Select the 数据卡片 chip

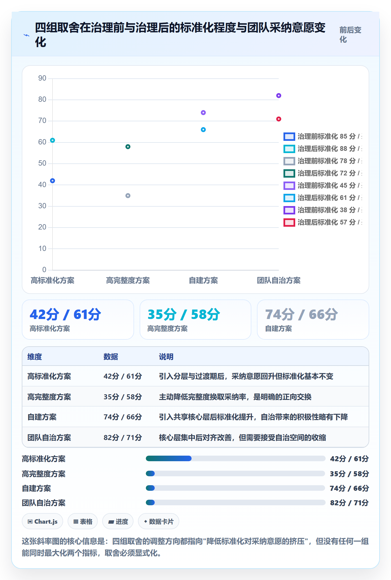(159, 521)
